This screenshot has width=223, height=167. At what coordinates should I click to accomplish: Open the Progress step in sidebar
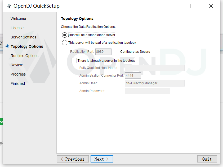(18, 74)
